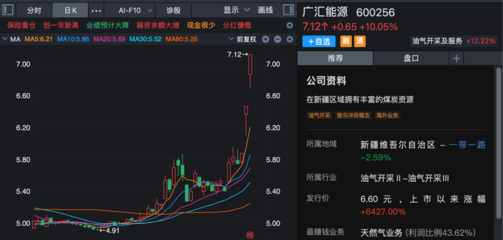
Task: Add a new panel tab with plus
Action: [x=456, y=58]
